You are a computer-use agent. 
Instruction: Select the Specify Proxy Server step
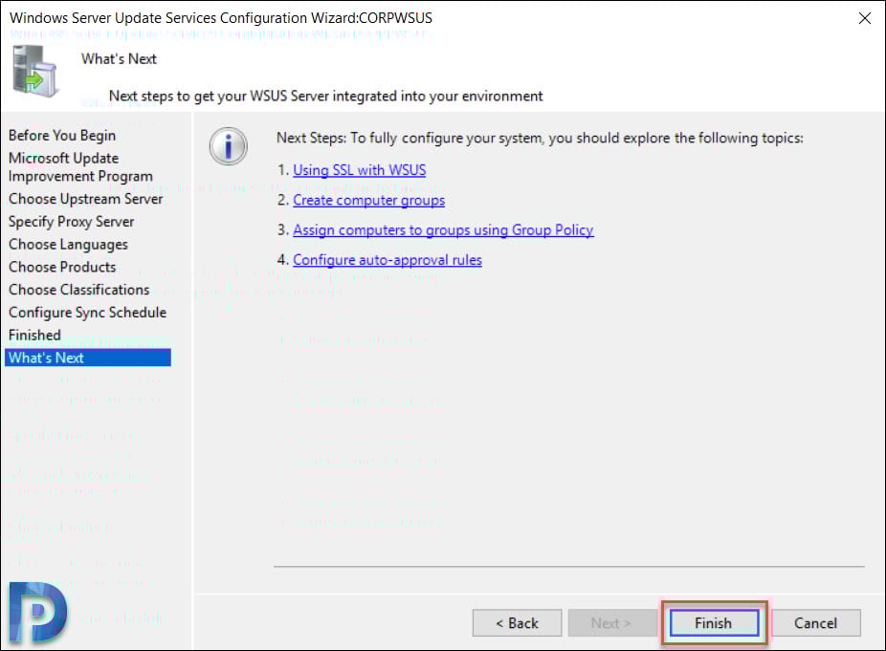click(71, 222)
